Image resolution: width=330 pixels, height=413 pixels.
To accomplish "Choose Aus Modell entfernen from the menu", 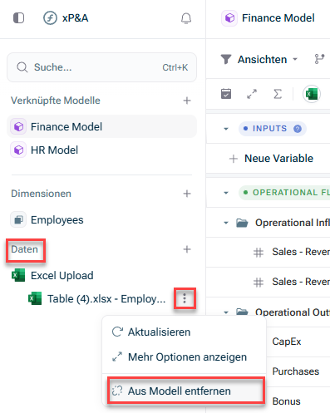I will [185, 391].
